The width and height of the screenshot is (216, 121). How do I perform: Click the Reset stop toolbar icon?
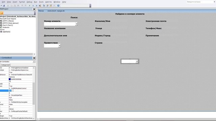(x=36, y=6)
